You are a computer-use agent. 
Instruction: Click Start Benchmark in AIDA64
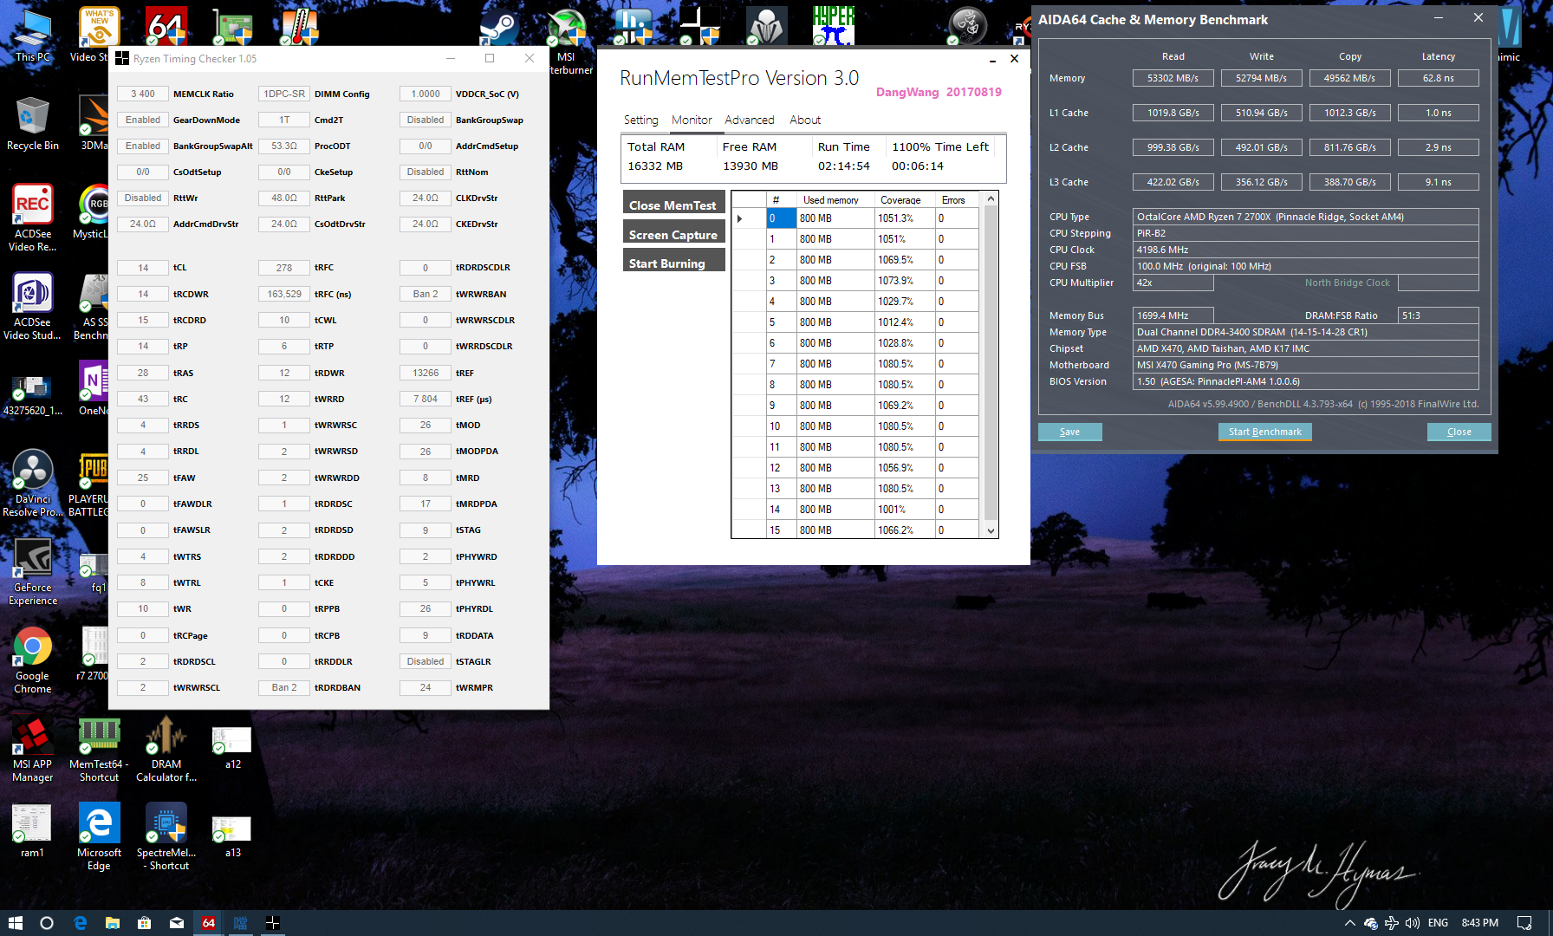(x=1264, y=432)
